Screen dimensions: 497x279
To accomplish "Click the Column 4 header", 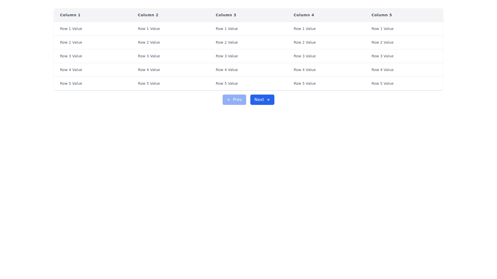I will coord(304,15).
